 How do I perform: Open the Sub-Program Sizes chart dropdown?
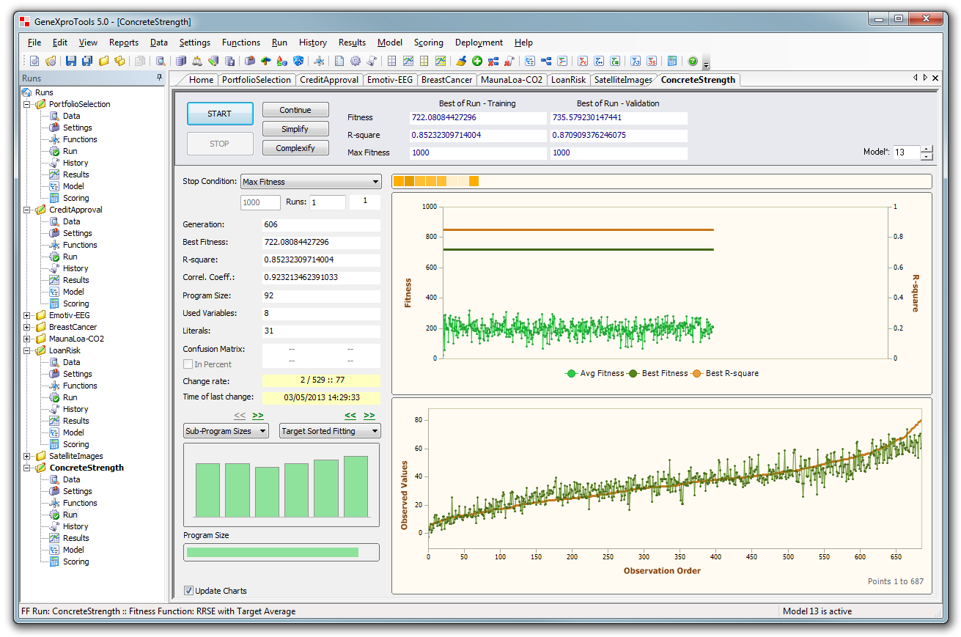(226, 431)
